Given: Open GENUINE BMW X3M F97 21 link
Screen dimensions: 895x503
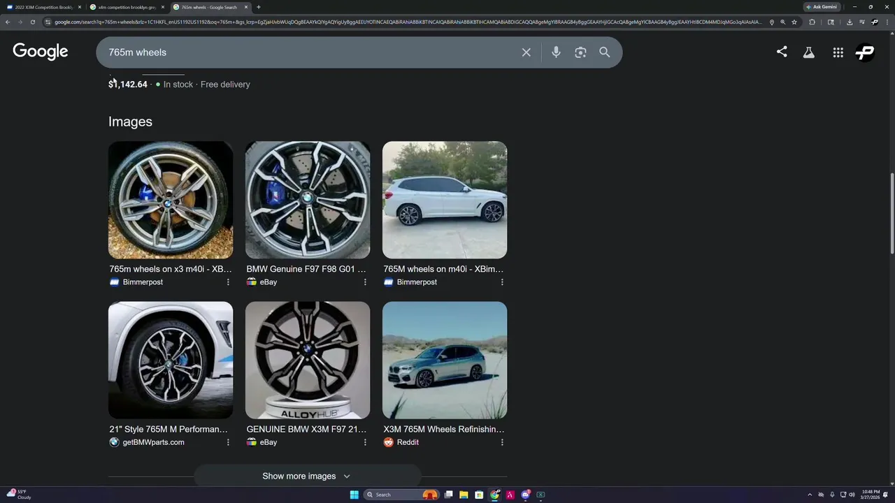Looking at the screenshot, I should tap(306, 429).
